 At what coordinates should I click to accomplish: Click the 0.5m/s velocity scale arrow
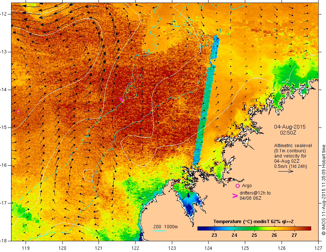pos(286,171)
